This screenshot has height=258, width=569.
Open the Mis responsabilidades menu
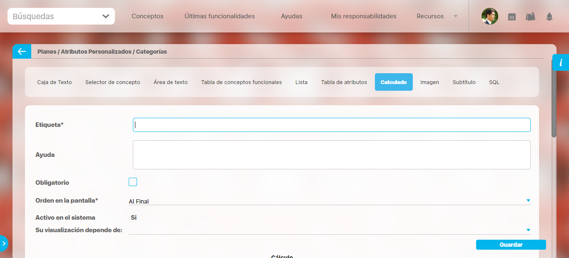click(364, 16)
